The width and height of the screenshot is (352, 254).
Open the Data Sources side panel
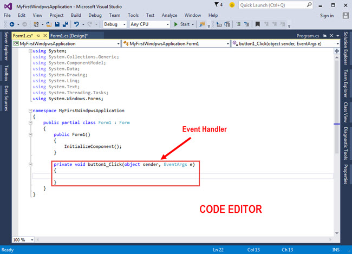coord(6,98)
